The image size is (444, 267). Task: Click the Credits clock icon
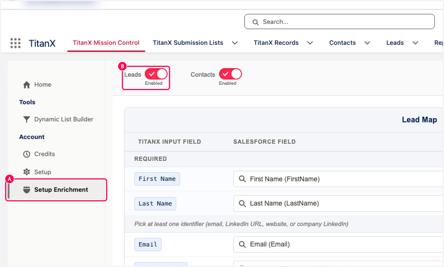point(27,154)
